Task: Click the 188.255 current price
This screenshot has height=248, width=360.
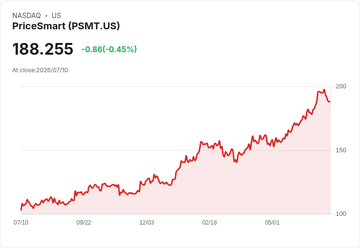Action: (x=43, y=49)
